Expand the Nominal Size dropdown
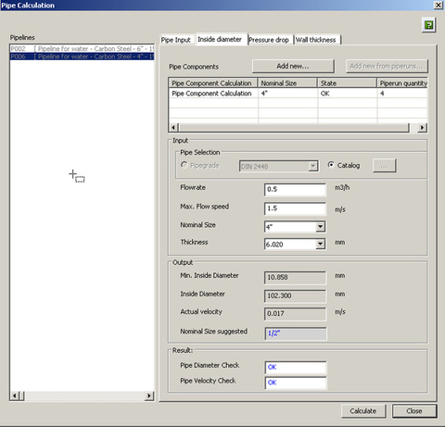The width and height of the screenshot is (445, 427). tap(321, 227)
